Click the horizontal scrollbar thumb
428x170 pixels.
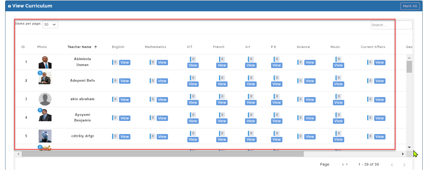[x=163, y=154]
